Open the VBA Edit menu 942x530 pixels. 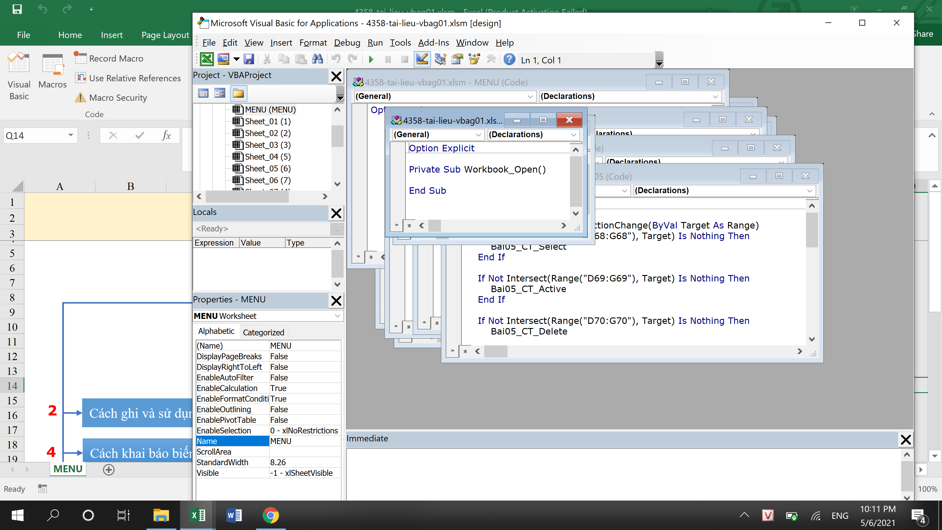(230, 43)
